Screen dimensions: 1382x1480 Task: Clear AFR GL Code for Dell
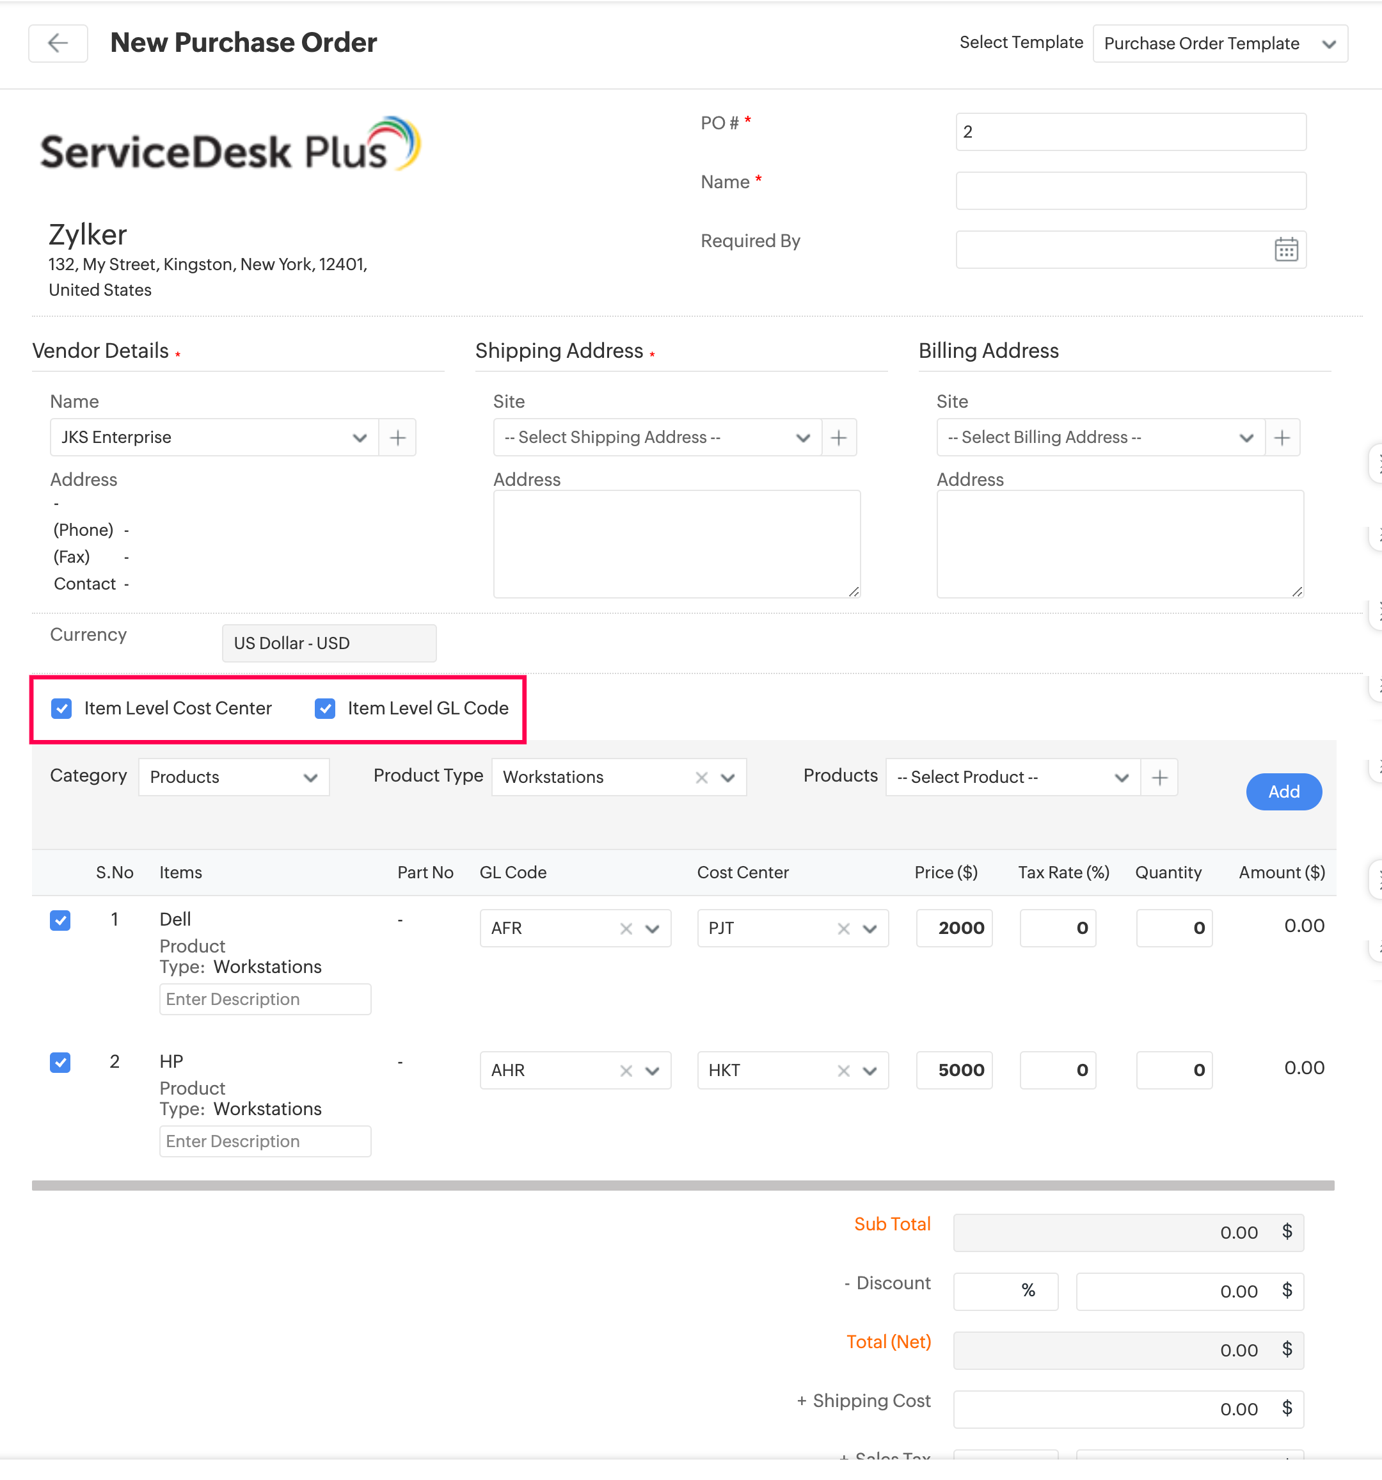click(x=626, y=929)
